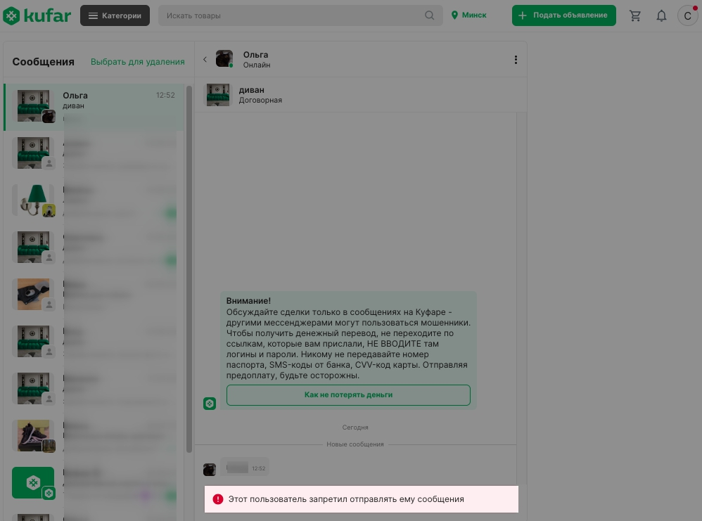This screenshot has width=702, height=521.
Task: Click Как не потерять деньги button
Action: (x=348, y=394)
